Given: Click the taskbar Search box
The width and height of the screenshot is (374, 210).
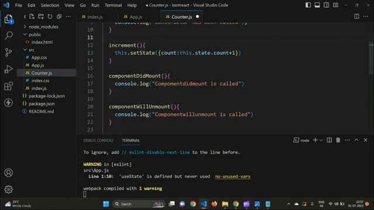Looking at the screenshot, I should 138,204.
